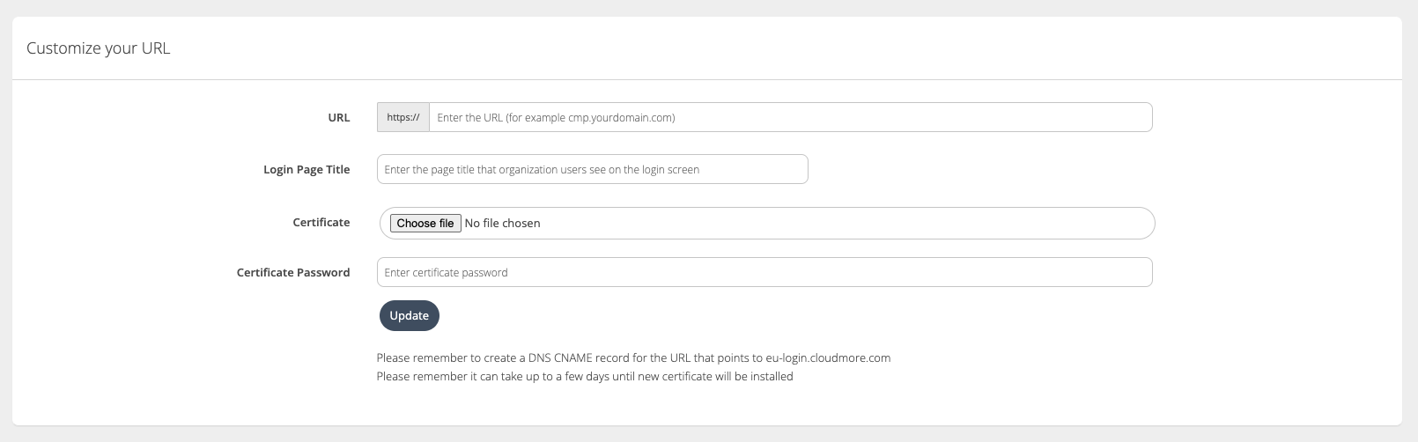Click the Certificate Password label
This screenshot has height=442, width=1418.
point(293,272)
